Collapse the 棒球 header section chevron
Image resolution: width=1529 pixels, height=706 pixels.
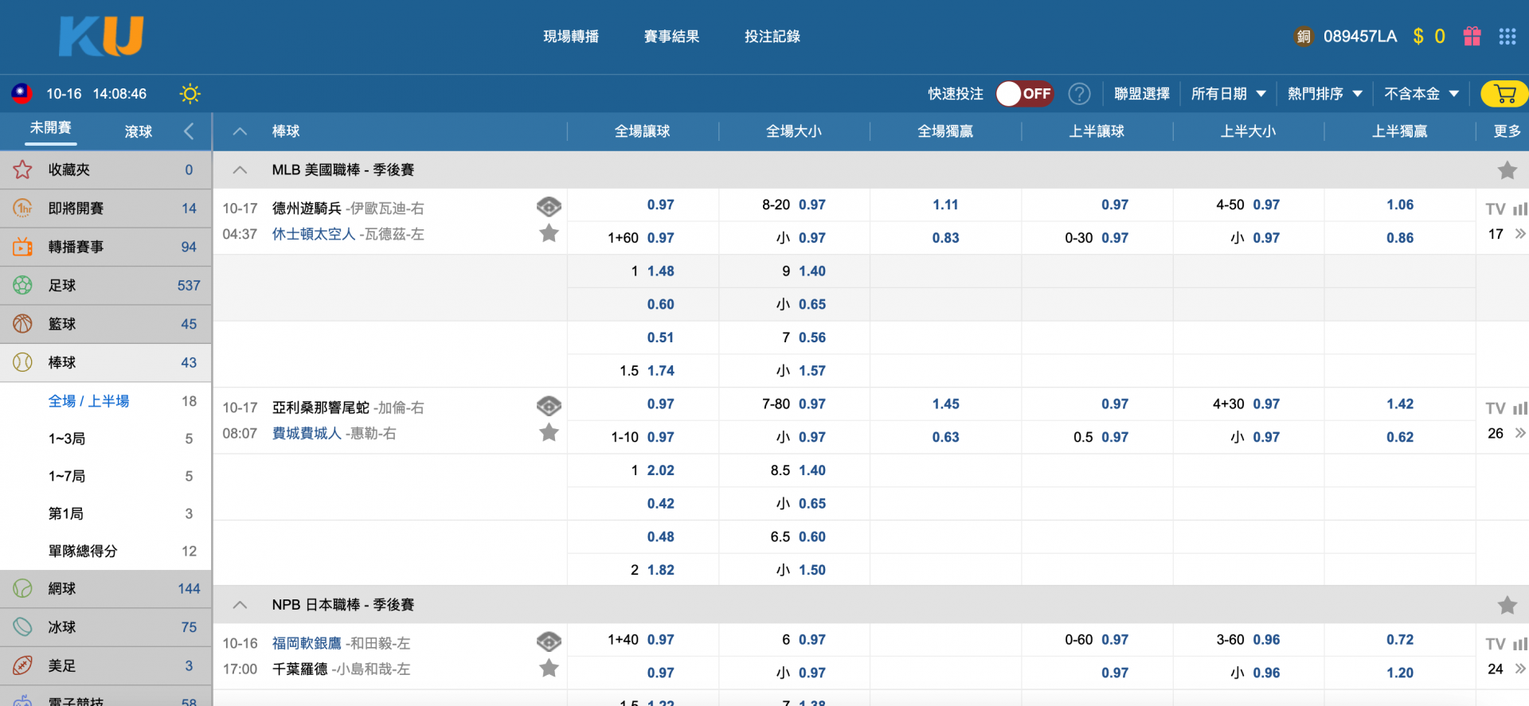click(240, 131)
